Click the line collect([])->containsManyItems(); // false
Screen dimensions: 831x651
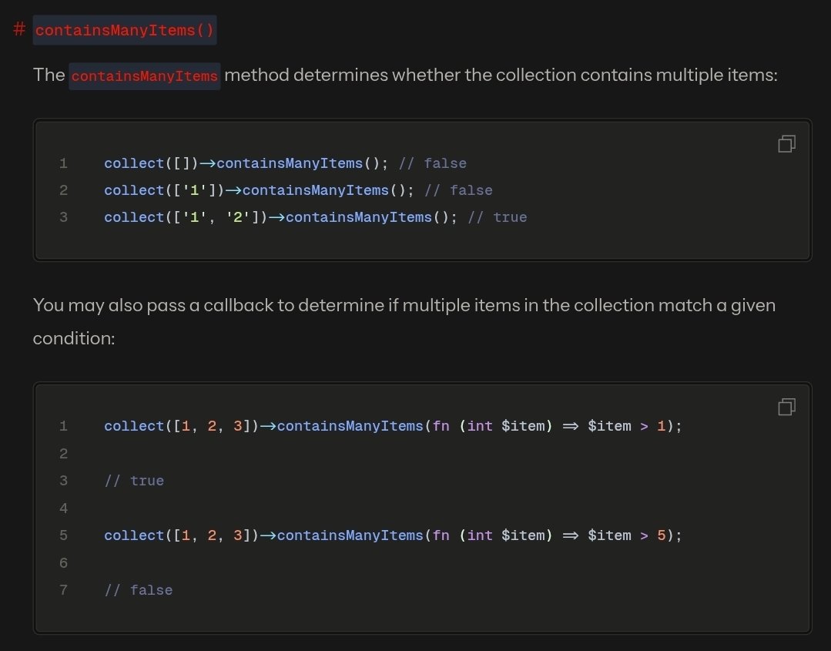[x=285, y=163]
